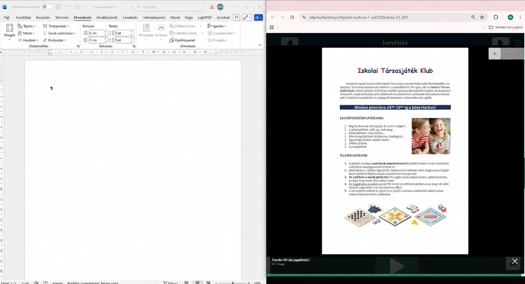Expand the Hasábok columns dropdown

pyautogui.click(x=28, y=40)
